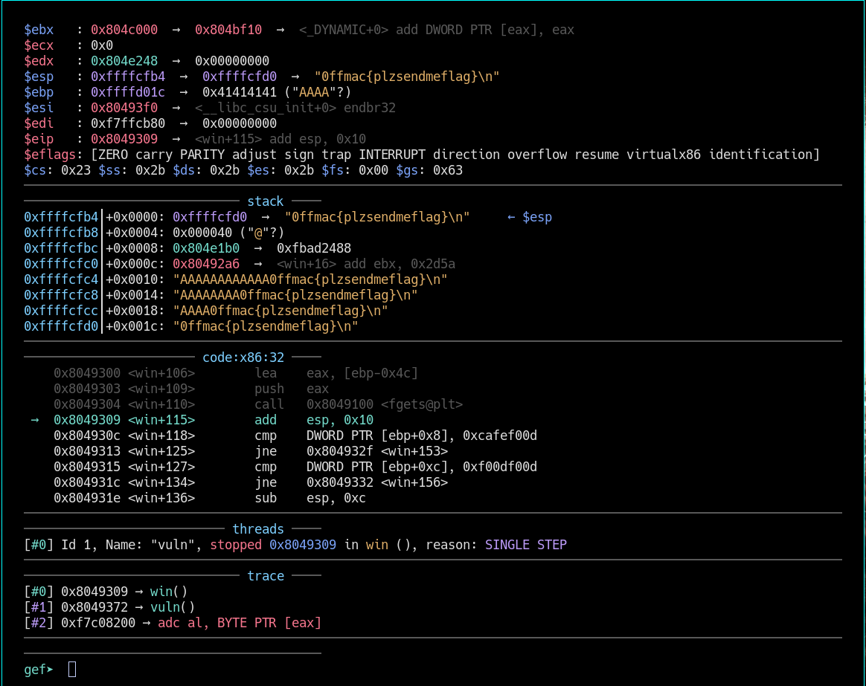Click the PARITY flag in eflags
The height and width of the screenshot is (686, 866).
[202, 155]
